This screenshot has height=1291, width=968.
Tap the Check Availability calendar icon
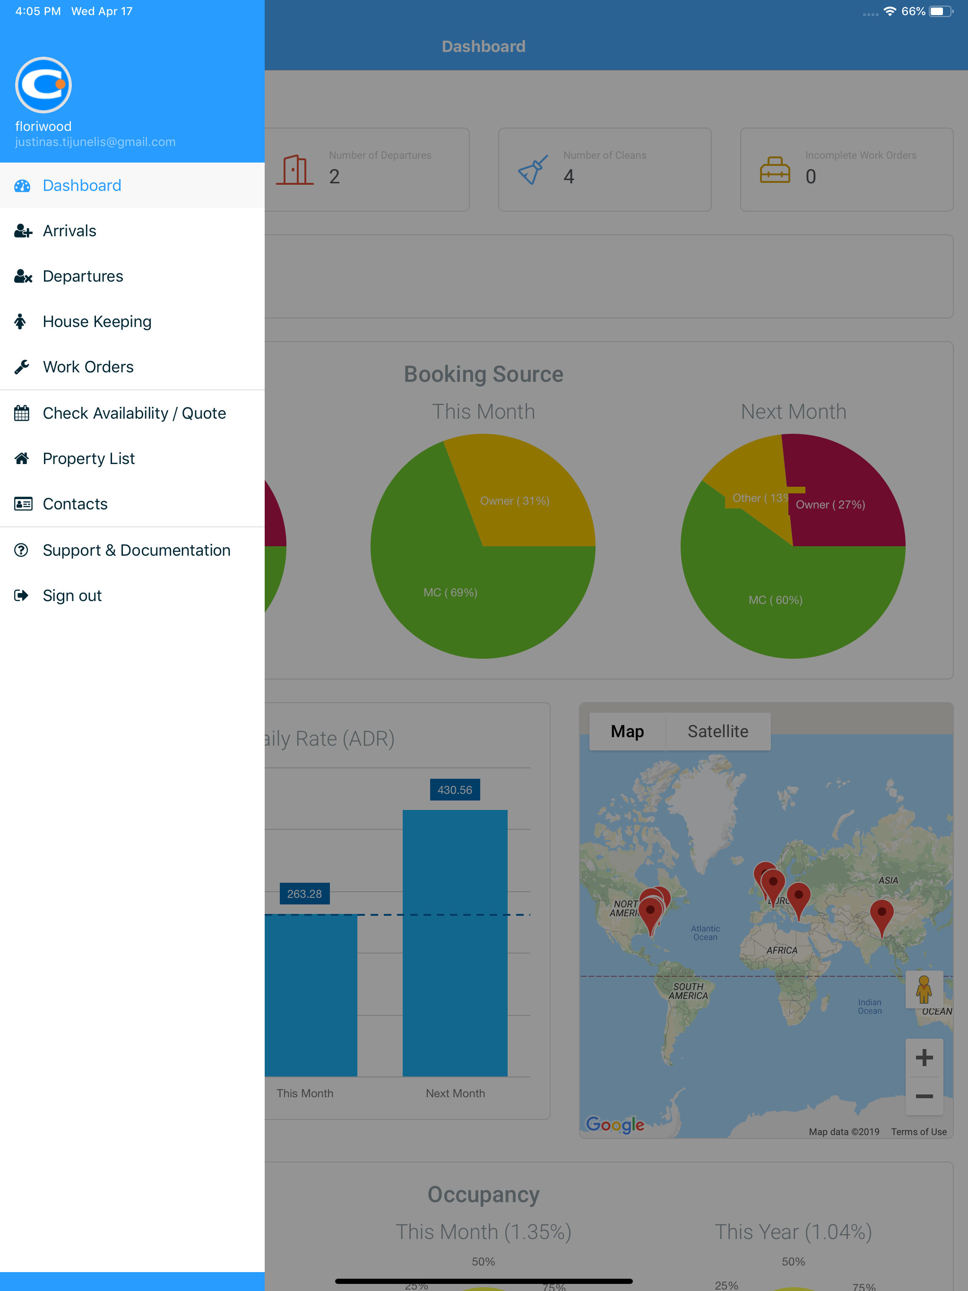22,413
